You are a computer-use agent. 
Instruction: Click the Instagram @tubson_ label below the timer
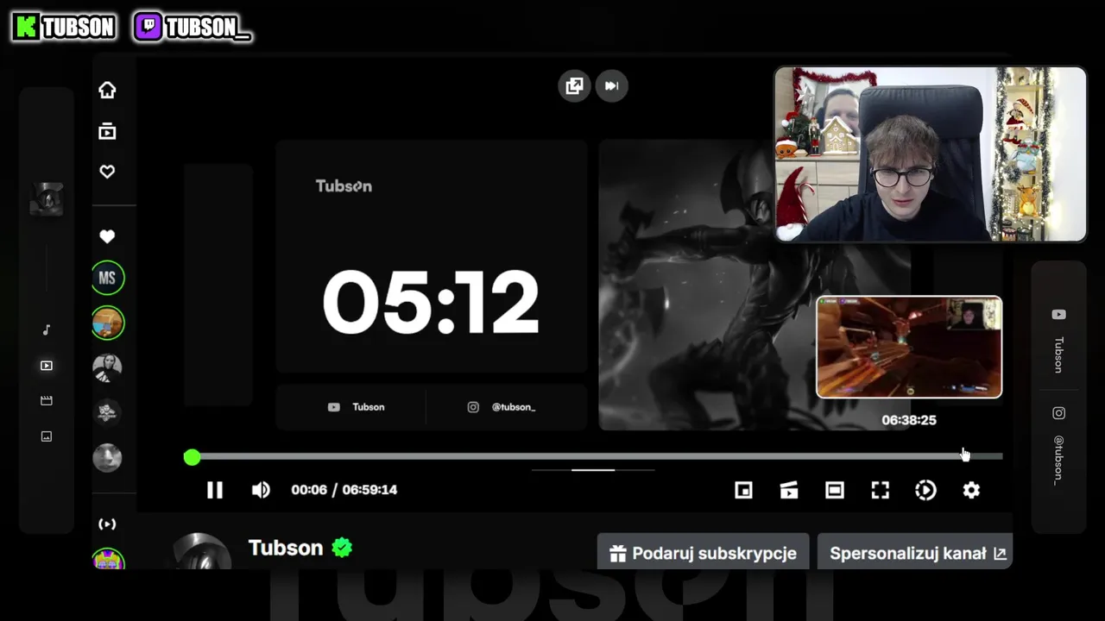[502, 407]
